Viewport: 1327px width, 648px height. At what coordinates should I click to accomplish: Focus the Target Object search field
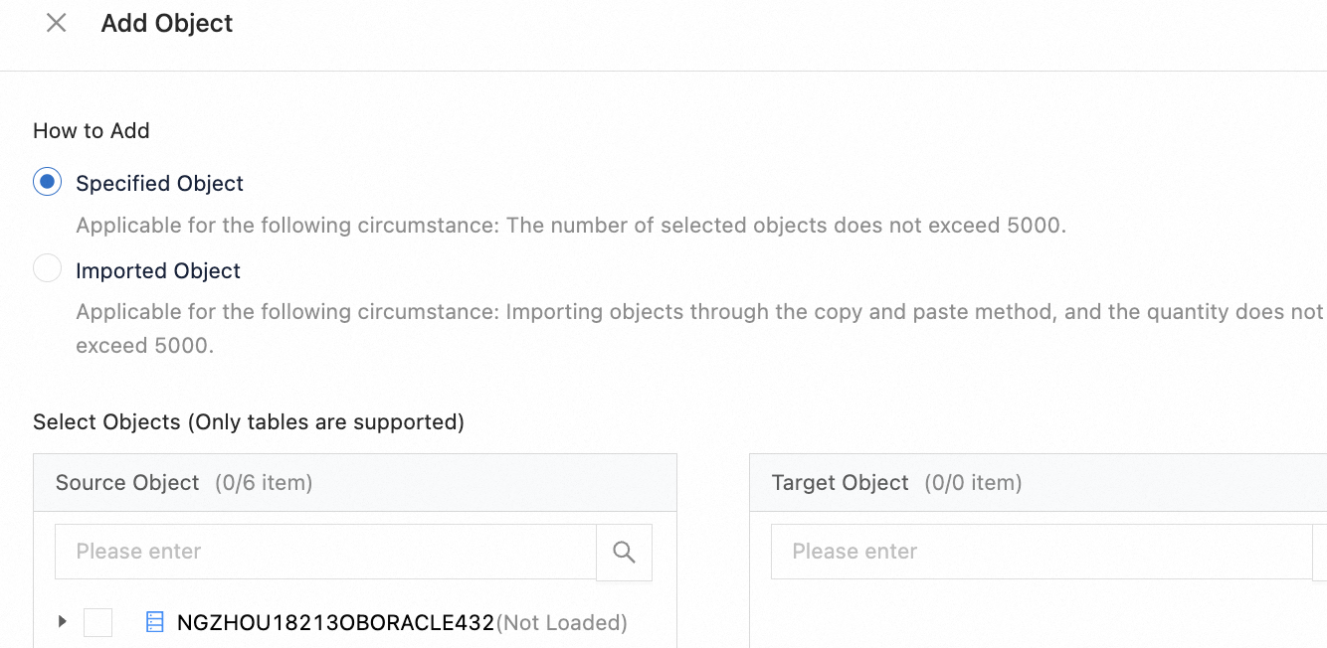tap(1041, 552)
